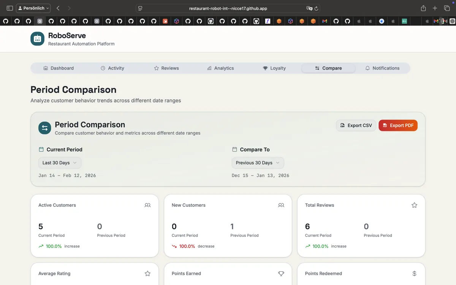Click the dollar icon on Points Redeemed card
This screenshot has height=285, width=456.
point(414,274)
